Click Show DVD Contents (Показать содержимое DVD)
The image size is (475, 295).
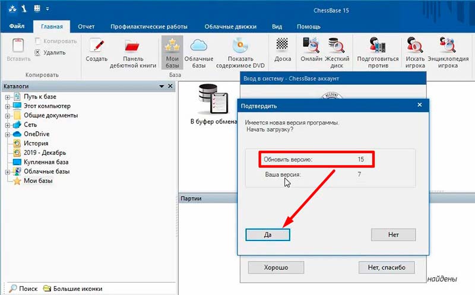tap(240, 46)
